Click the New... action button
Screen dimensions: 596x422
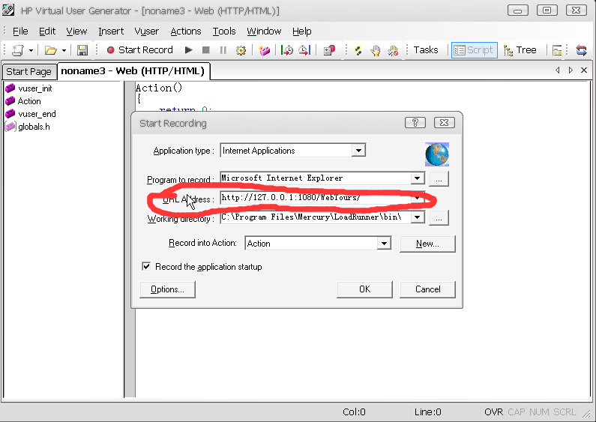pyautogui.click(x=427, y=244)
